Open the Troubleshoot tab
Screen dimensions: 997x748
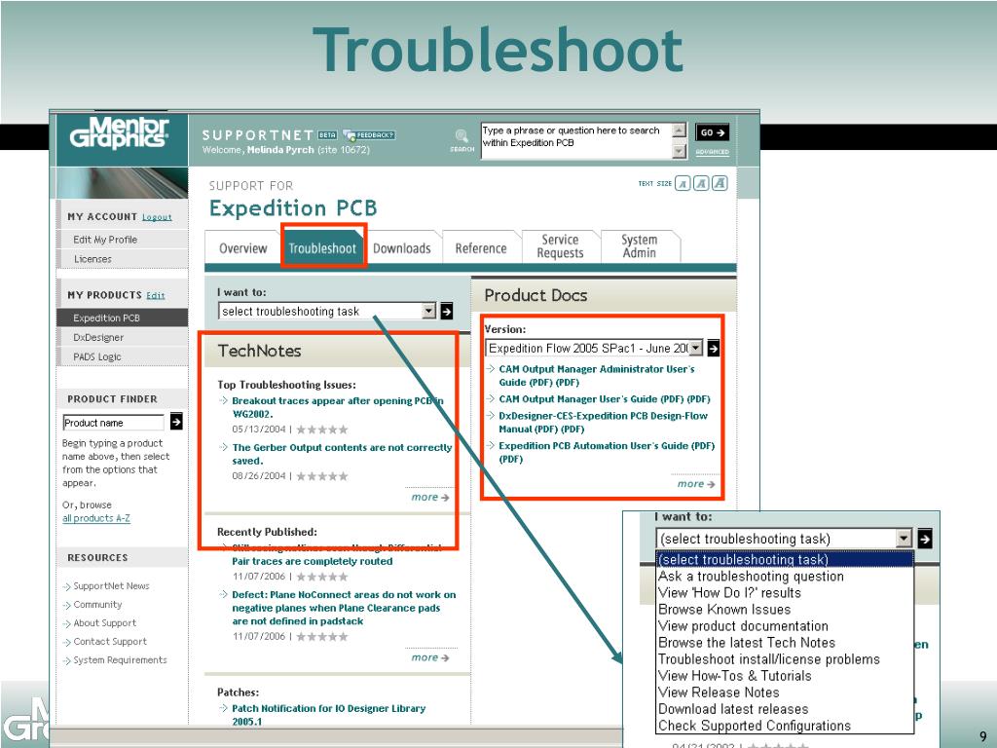click(322, 248)
